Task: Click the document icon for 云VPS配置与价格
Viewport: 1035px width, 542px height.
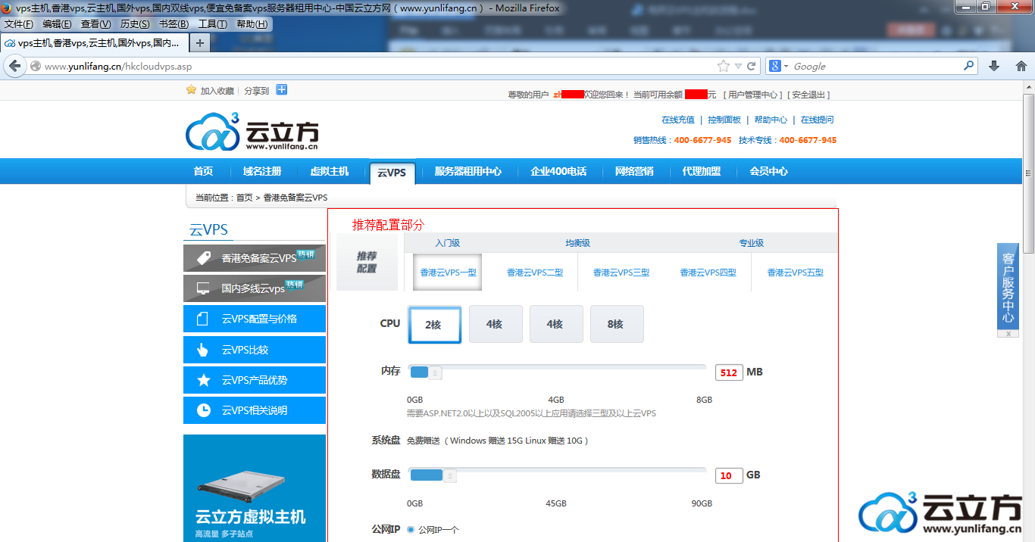Action: pos(203,319)
